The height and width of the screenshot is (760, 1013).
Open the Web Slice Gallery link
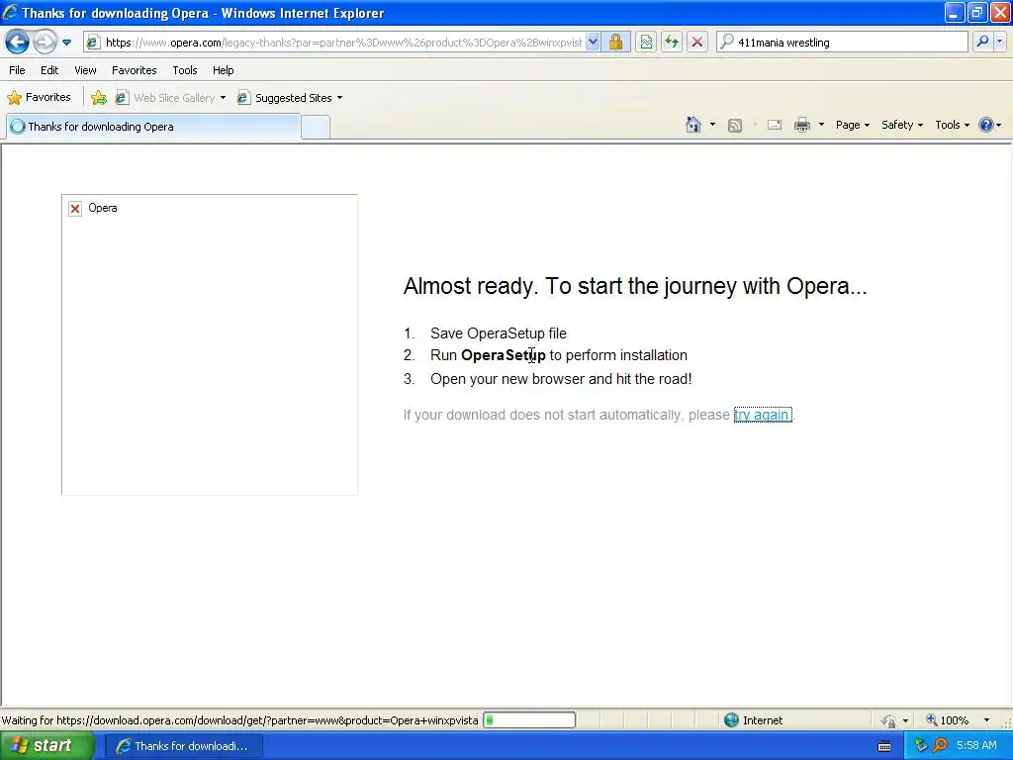pyautogui.click(x=166, y=98)
